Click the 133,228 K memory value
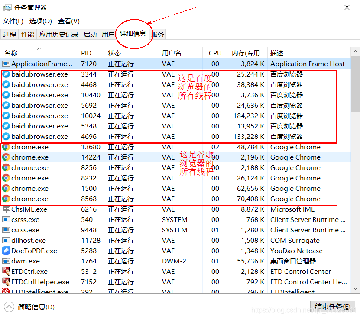The image size is (360, 318). point(249,136)
